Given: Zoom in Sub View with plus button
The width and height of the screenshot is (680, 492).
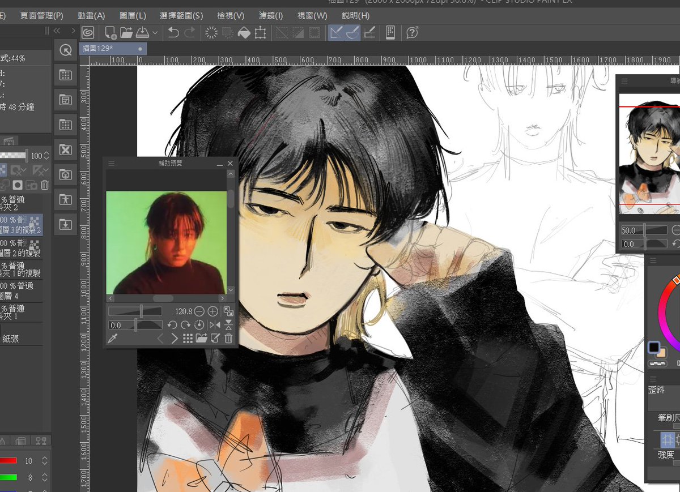Looking at the screenshot, I should coord(212,311).
